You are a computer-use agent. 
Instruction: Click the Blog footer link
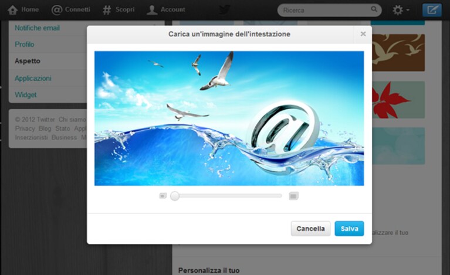(x=45, y=128)
